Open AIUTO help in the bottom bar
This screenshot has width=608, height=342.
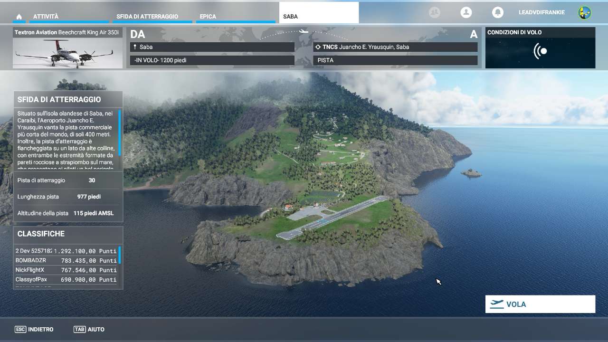[89, 329]
